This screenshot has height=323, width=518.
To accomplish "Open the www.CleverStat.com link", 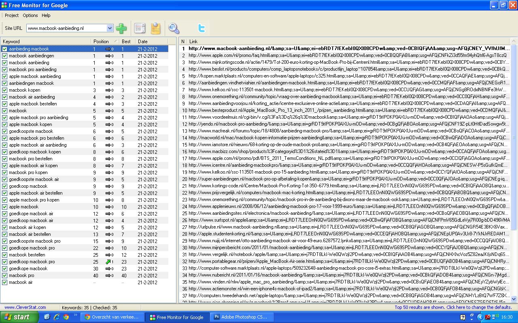I will click(x=25, y=307).
